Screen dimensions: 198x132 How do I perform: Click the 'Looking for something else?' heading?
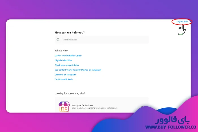click(x=70, y=93)
